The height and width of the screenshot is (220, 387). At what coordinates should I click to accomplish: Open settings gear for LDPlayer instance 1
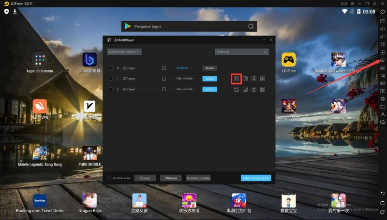click(x=253, y=79)
